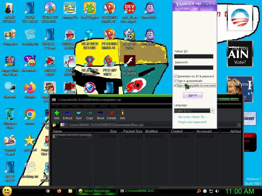Select the Angry Birds Star Wars icon
262x196 pixels.
[10, 66]
